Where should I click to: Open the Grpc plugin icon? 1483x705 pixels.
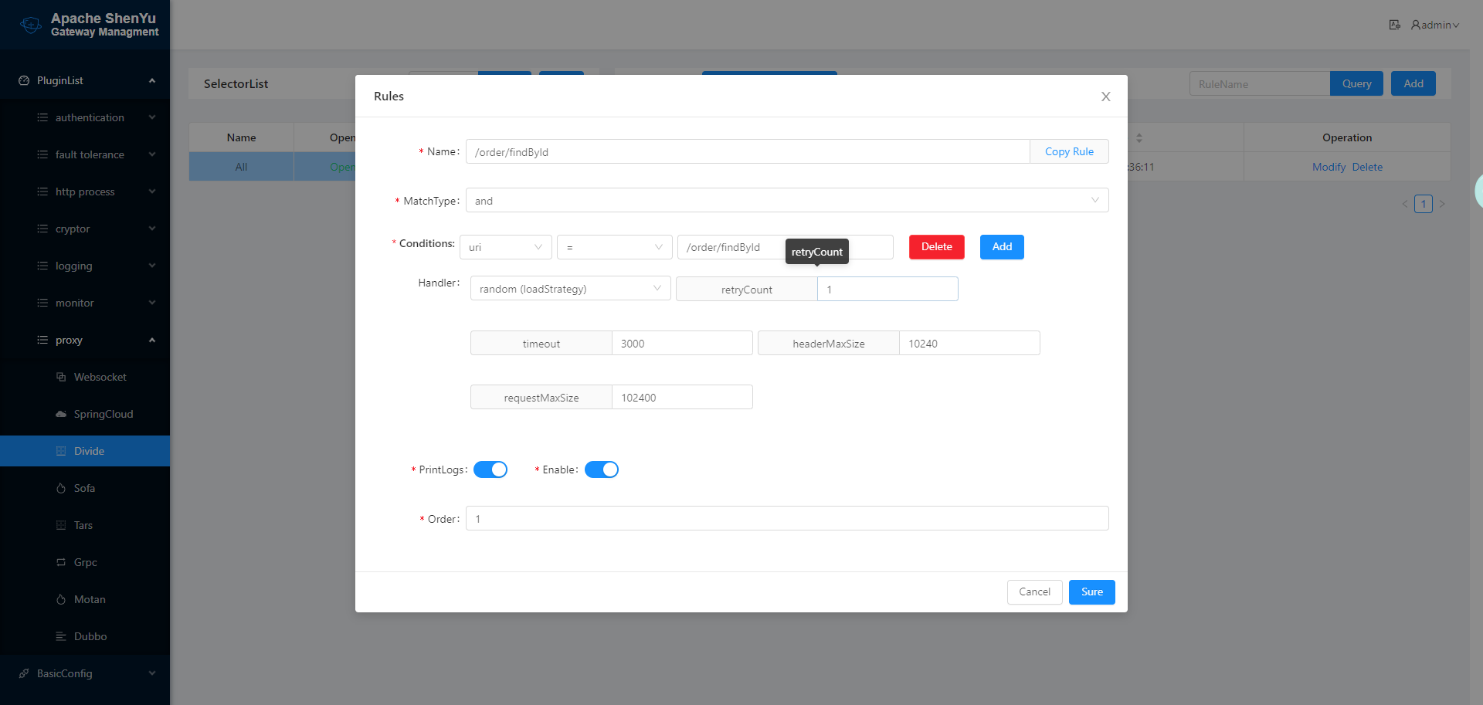click(62, 562)
